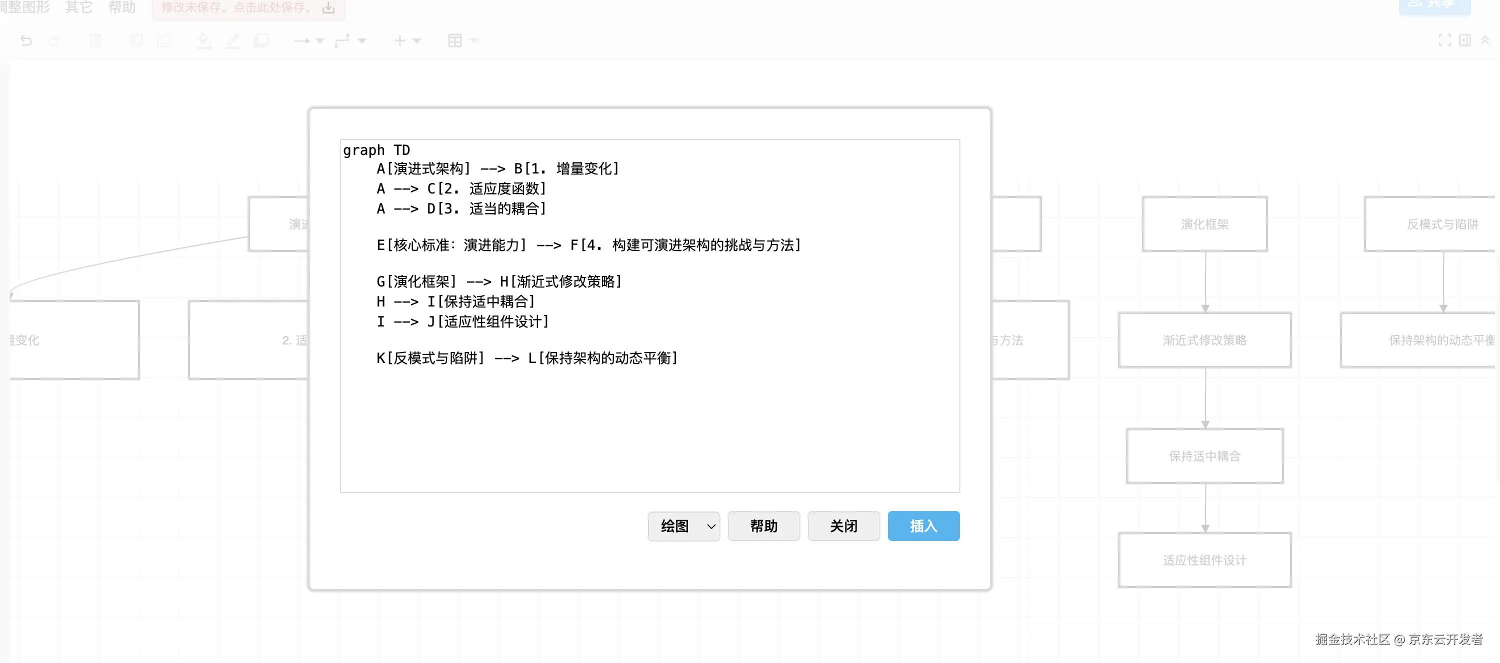
Task: Collapse toolbar with double chevron icon
Action: click(x=1485, y=40)
